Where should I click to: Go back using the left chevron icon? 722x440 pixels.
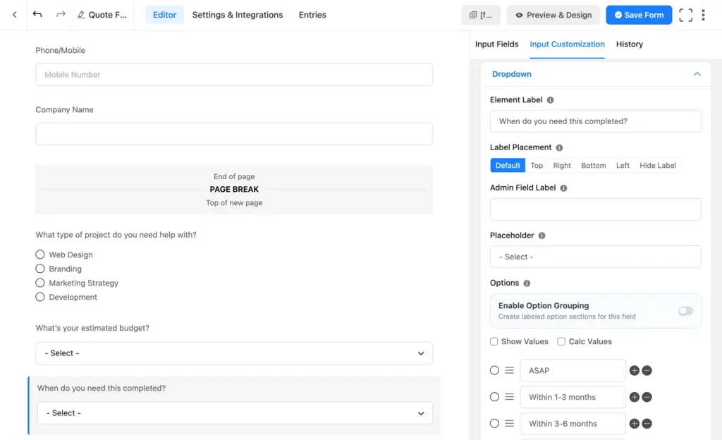pos(15,15)
